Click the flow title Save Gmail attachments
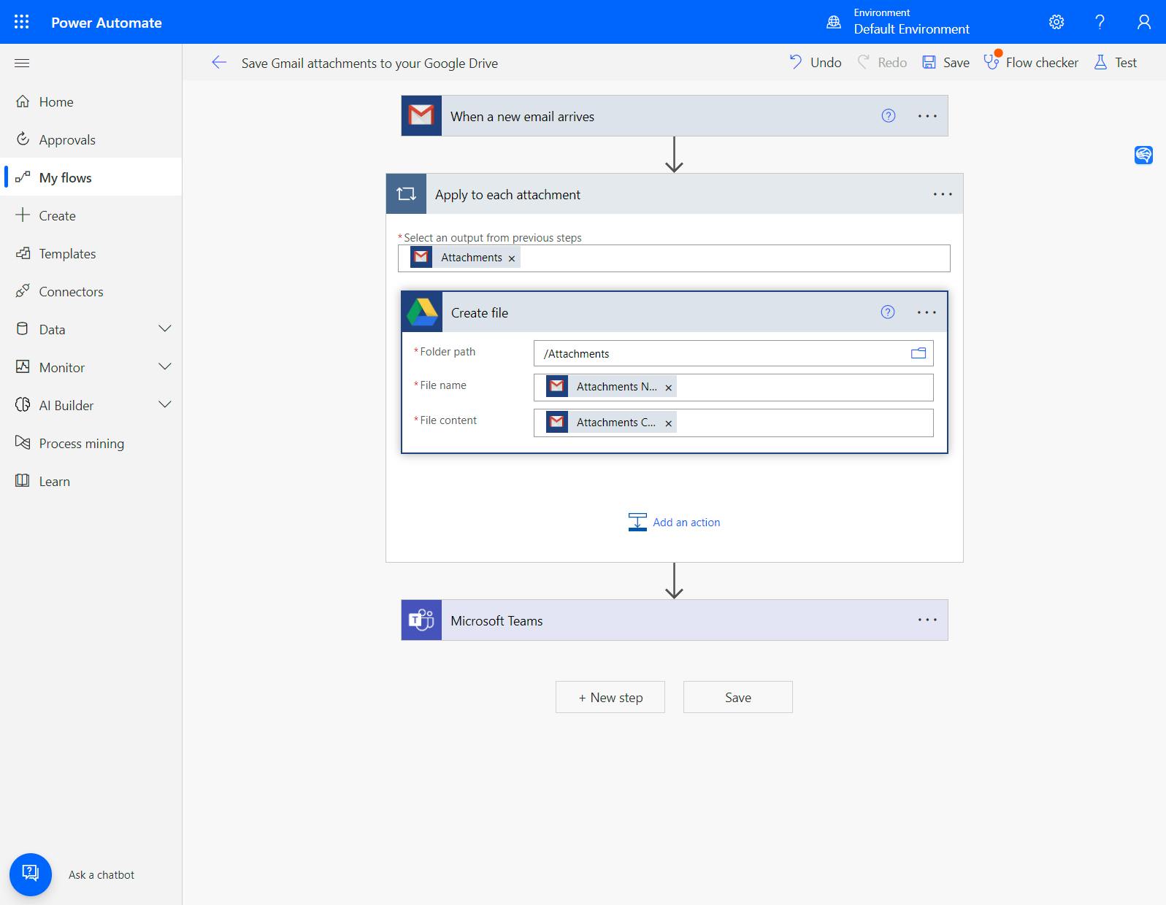 point(369,63)
